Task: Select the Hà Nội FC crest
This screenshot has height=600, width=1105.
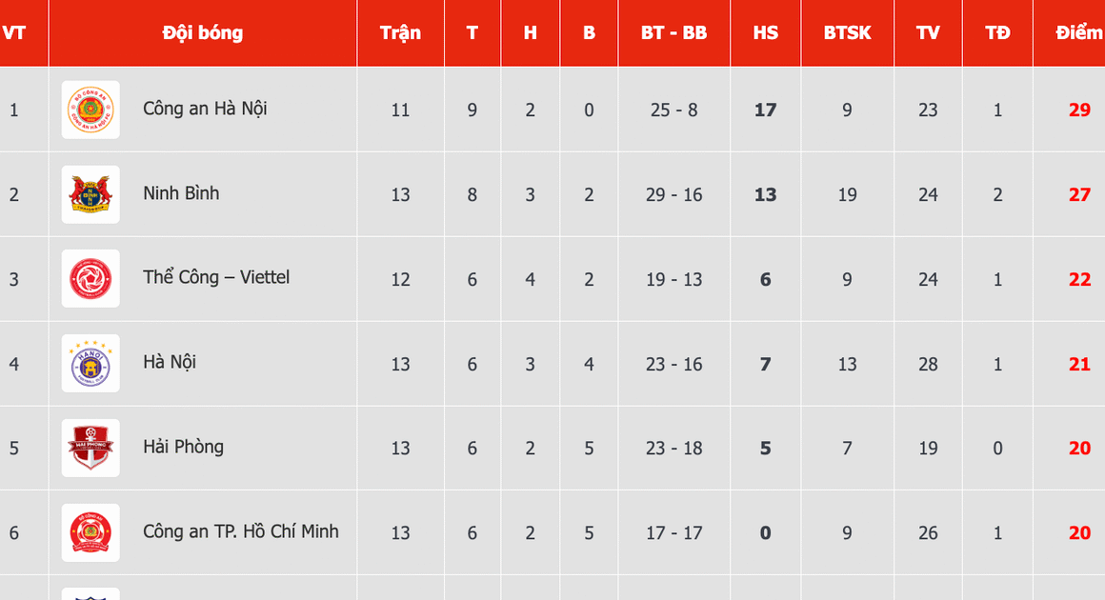Action: (x=90, y=364)
